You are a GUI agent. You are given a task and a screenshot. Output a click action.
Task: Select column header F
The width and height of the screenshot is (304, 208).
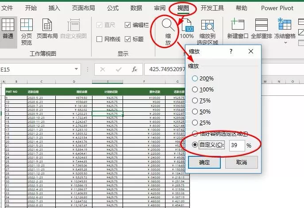144,82
